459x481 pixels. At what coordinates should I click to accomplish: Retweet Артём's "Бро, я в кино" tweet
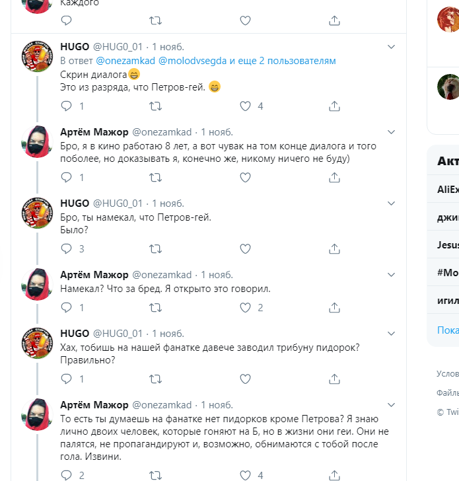(x=155, y=177)
